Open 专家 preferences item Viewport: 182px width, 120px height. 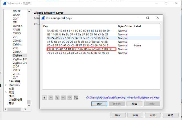coord(11,89)
